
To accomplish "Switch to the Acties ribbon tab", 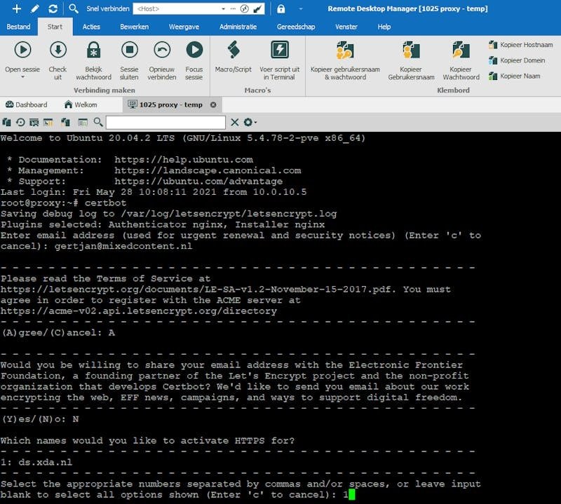I will coord(91,27).
